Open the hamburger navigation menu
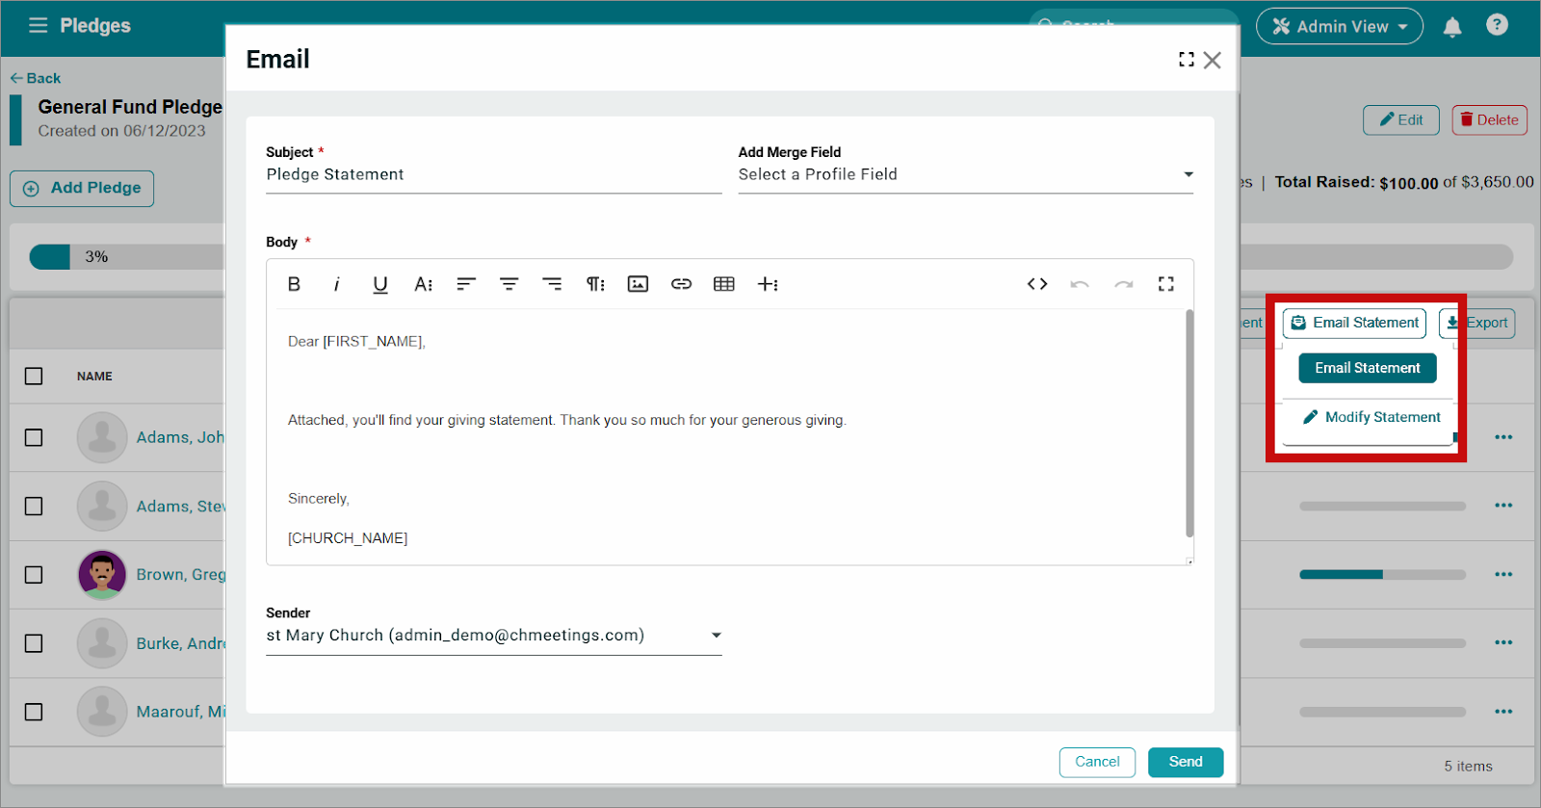This screenshot has height=808, width=1541. pos(39,26)
